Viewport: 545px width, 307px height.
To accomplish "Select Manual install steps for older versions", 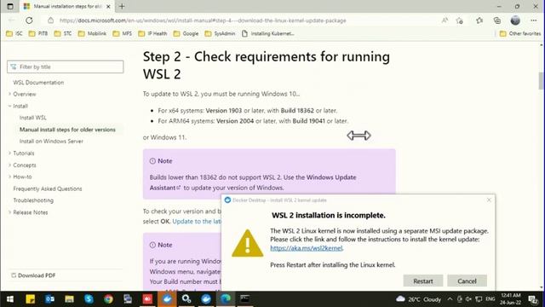I will click(x=67, y=130).
